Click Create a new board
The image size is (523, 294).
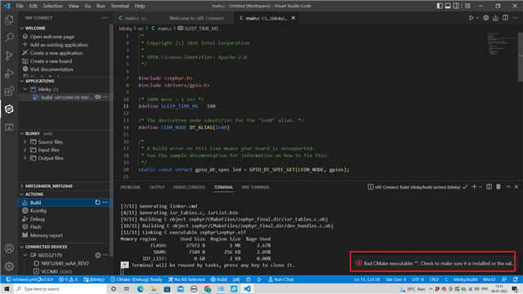pyautogui.click(x=51, y=61)
